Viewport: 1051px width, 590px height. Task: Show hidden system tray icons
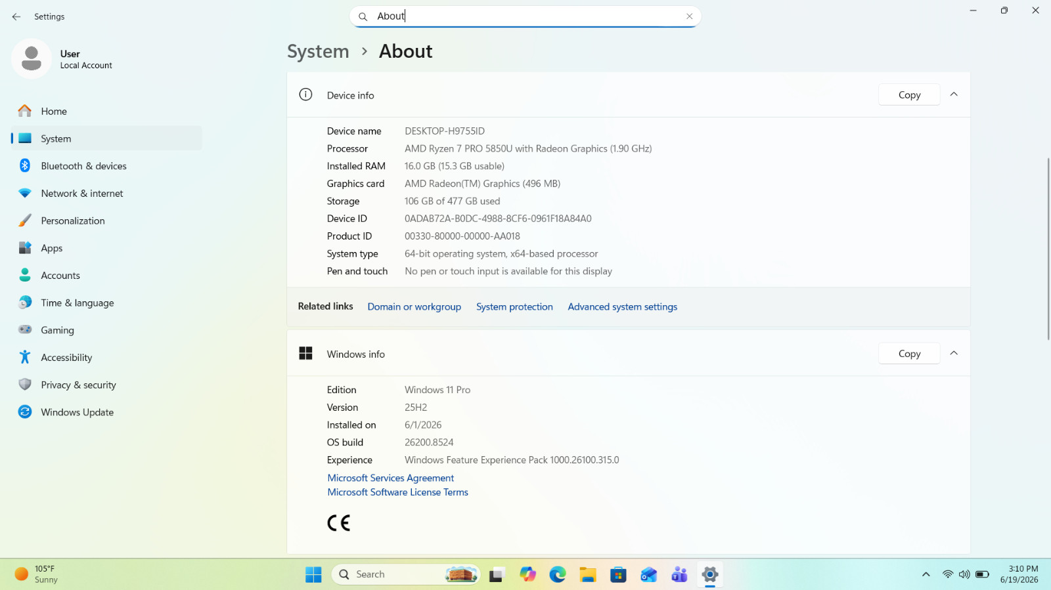926,574
